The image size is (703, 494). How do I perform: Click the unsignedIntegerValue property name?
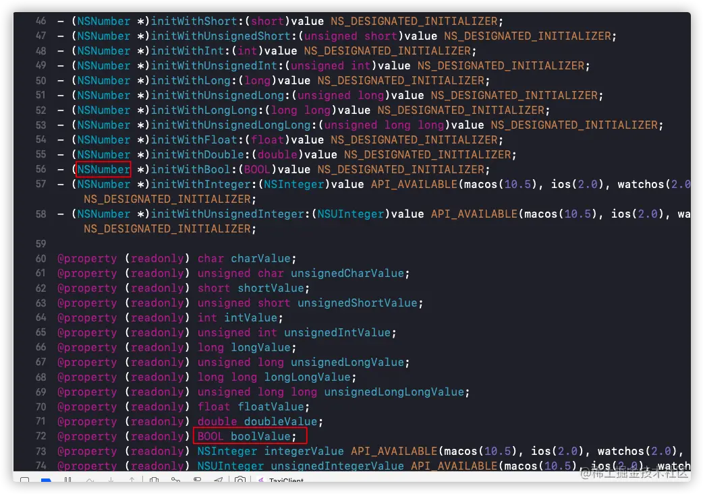[337, 466]
